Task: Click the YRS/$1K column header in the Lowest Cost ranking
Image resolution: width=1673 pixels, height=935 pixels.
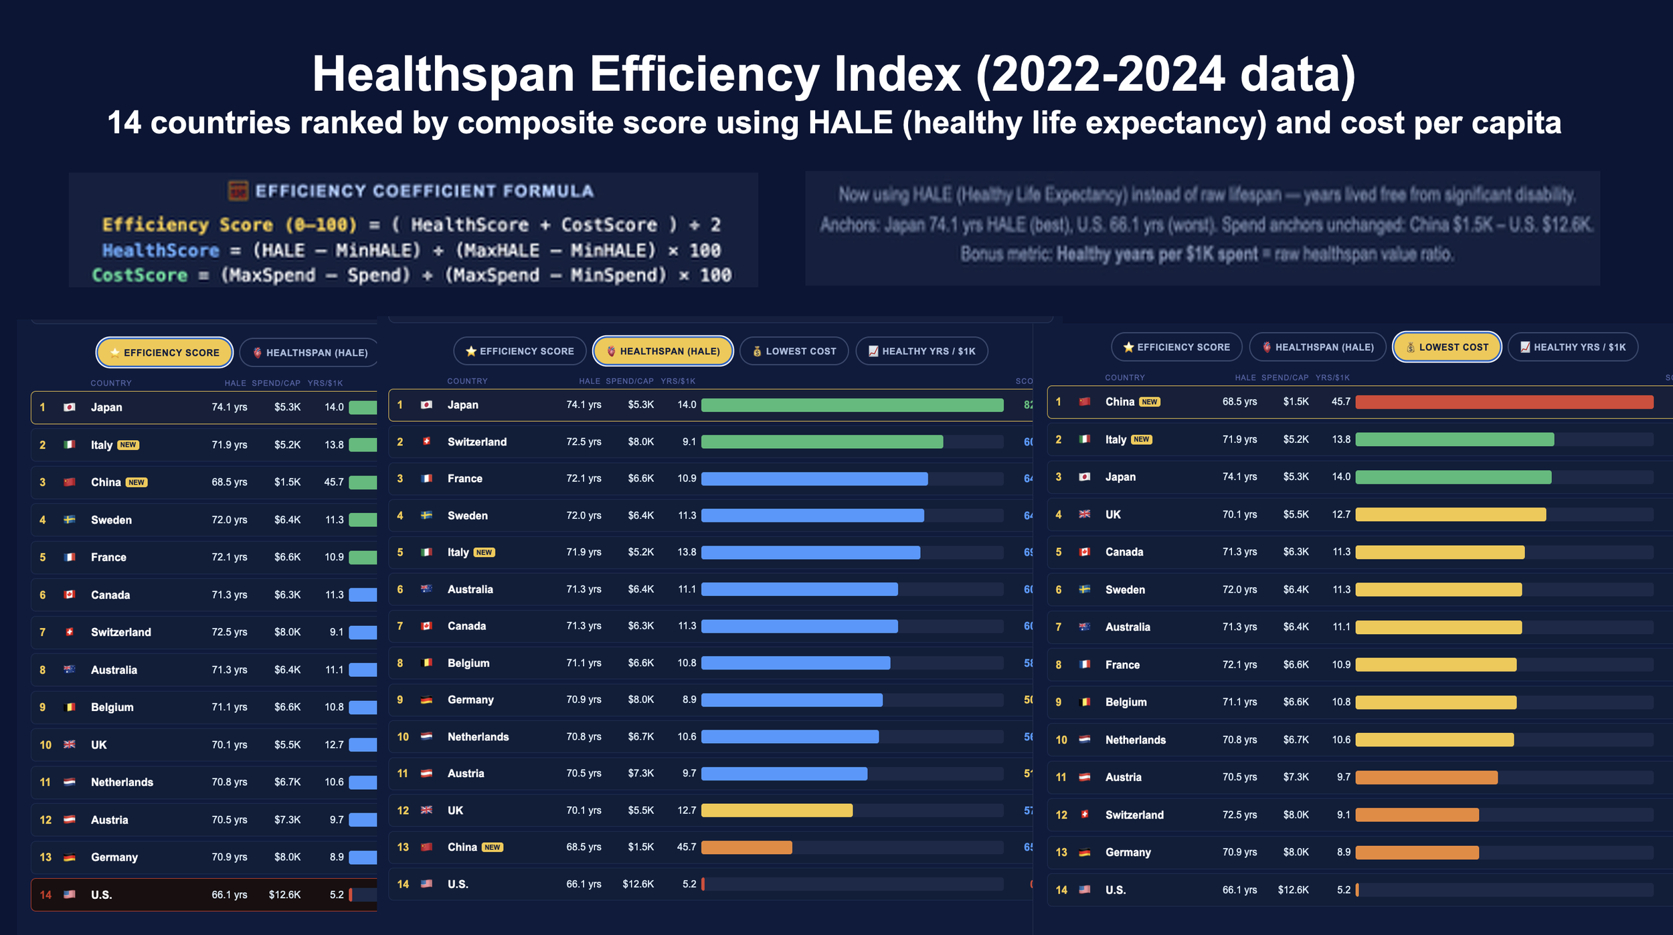Action: pos(1332,378)
